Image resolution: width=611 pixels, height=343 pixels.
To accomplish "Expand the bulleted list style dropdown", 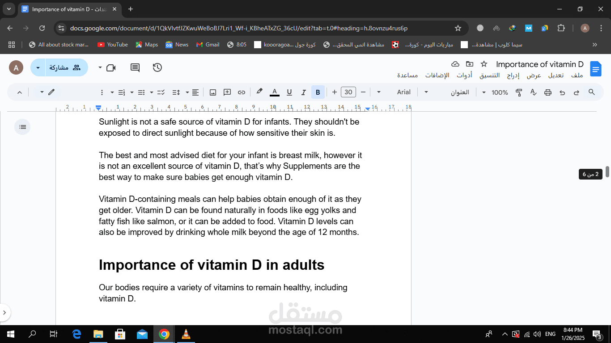I will (132, 92).
